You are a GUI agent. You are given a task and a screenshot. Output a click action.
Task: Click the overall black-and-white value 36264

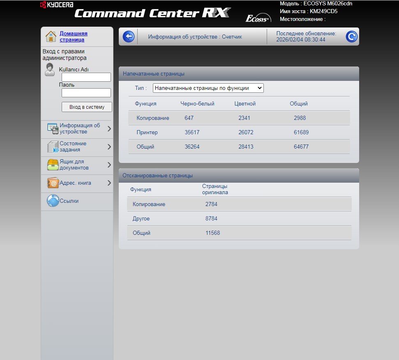click(192, 147)
